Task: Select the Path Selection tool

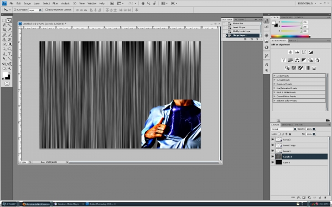Action: click(x=4, y=59)
